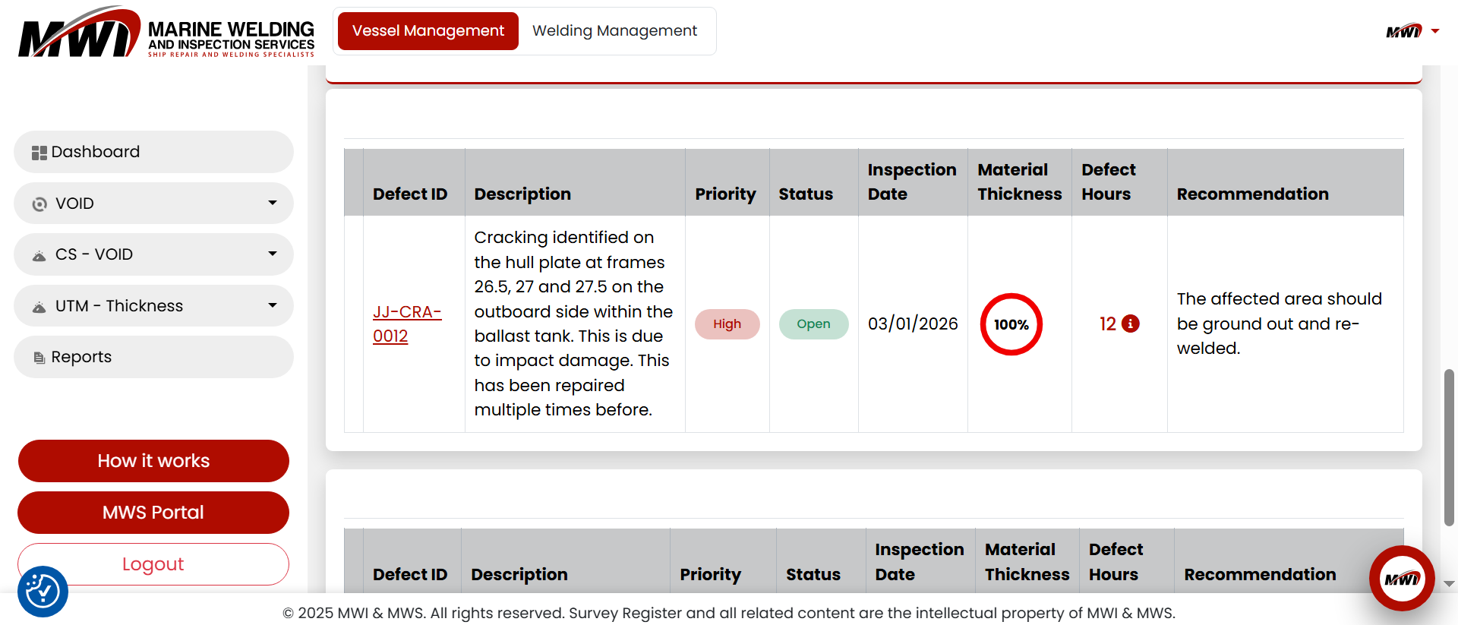Select the Vessel Management tab
The height and width of the screenshot is (625, 1458).
pos(428,31)
